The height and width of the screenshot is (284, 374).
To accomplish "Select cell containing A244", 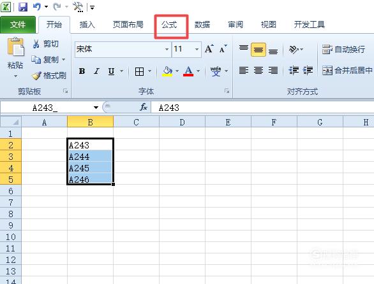I will 90,157.
